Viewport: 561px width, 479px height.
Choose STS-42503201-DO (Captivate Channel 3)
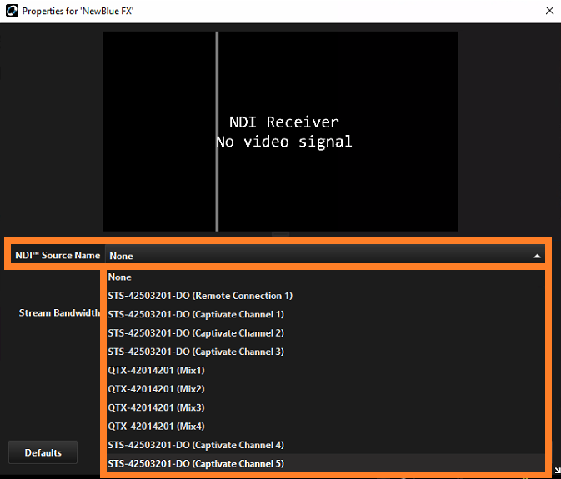(326, 352)
